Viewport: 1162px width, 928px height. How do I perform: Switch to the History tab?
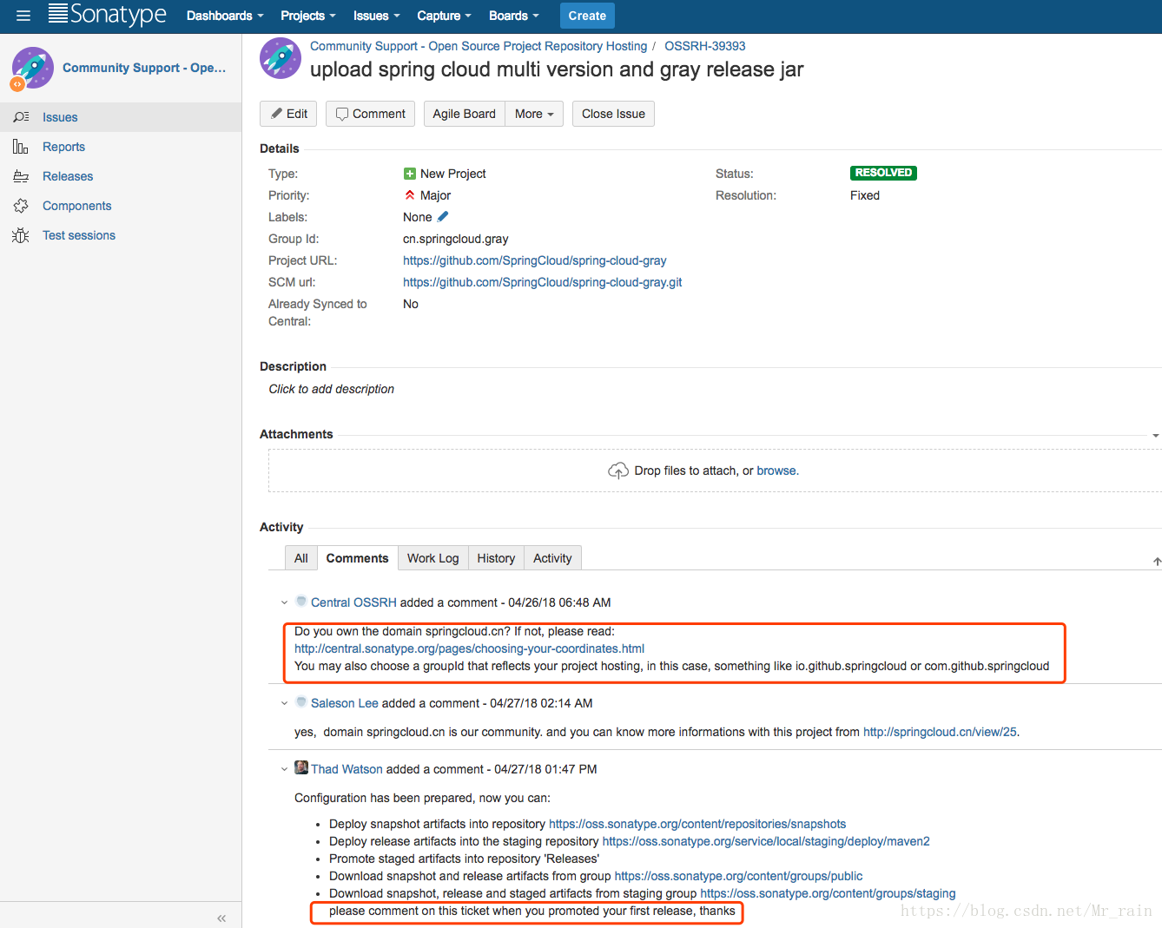(496, 558)
